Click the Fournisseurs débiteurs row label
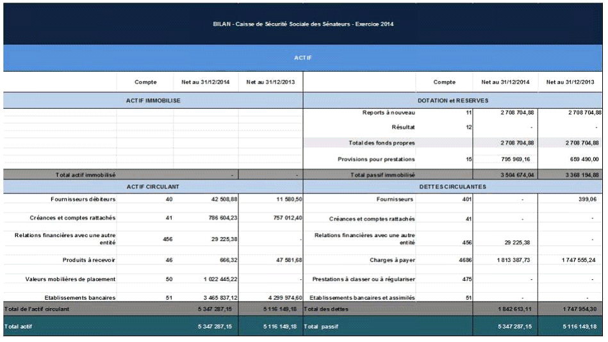608x342 pixels. click(x=83, y=199)
